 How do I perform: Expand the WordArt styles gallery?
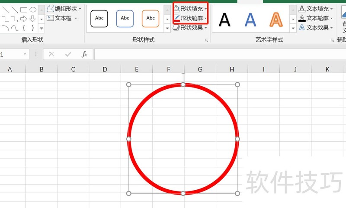tap(293, 28)
